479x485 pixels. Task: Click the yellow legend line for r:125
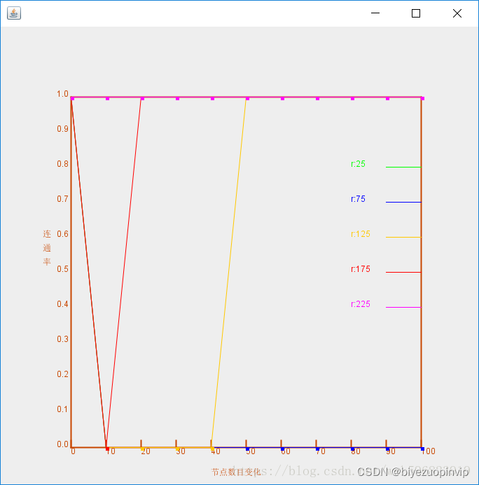[403, 237]
